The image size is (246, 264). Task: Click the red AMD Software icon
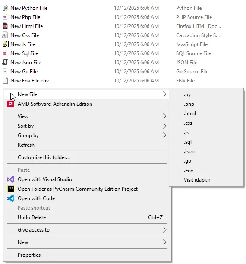(10, 104)
